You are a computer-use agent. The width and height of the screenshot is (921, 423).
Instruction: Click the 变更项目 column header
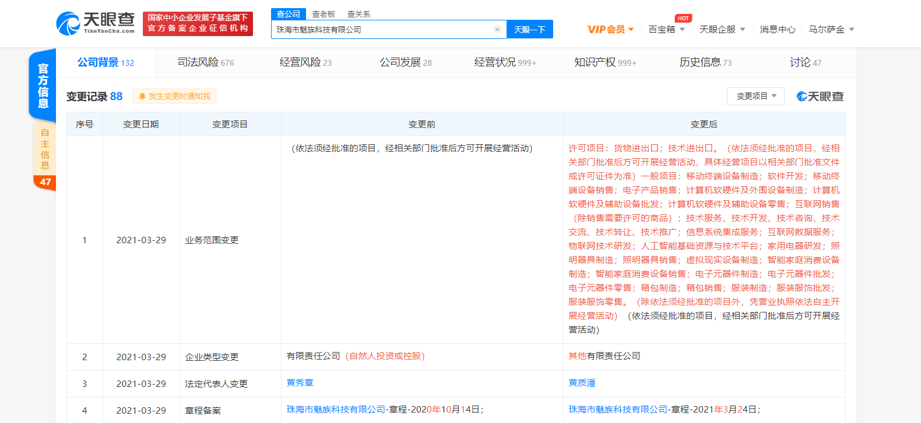click(x=230, y=125)
